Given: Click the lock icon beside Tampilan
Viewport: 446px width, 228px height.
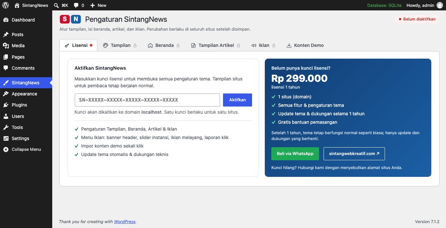Looking at the screenshot, I should (135, 46).
